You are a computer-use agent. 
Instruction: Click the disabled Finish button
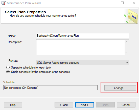click(x=105, y=105)
